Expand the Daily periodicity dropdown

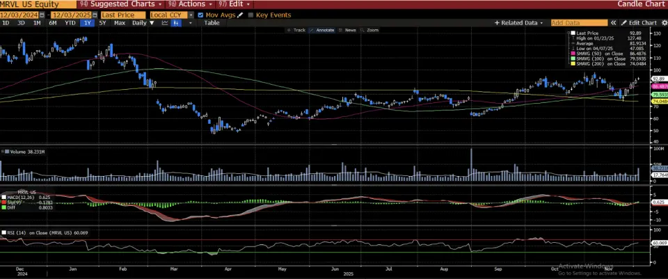point(143,23)
